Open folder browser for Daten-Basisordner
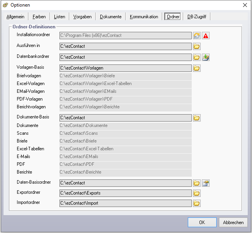Viewport: 252px width, 233px height. coord(197,183)
